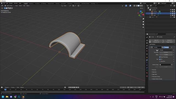Click the Apply All button
Image resolution: width=176 pixels, height=99 pixels.
(x=155, y=40)
